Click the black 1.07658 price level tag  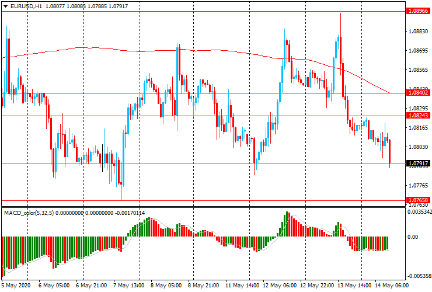point(419,200)
